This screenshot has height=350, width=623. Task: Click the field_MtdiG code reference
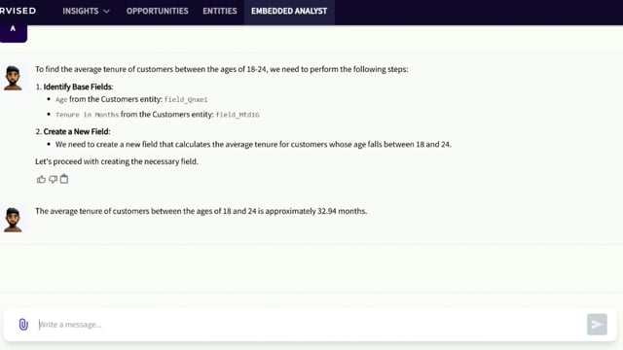tap(238, 115)
